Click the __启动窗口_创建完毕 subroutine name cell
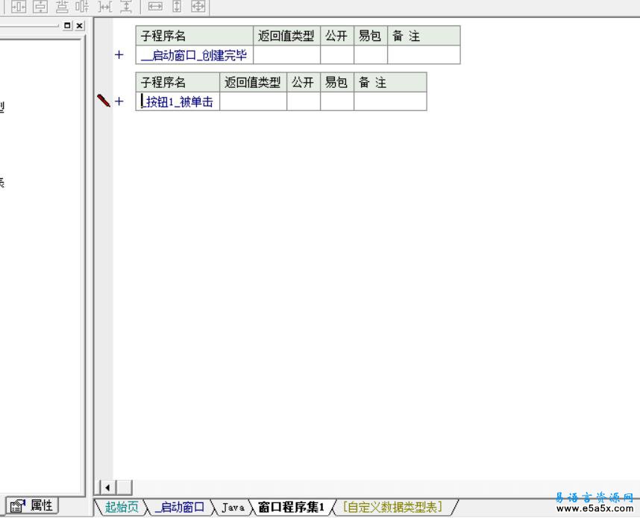The image size is (640, 518). pos(194,54)
